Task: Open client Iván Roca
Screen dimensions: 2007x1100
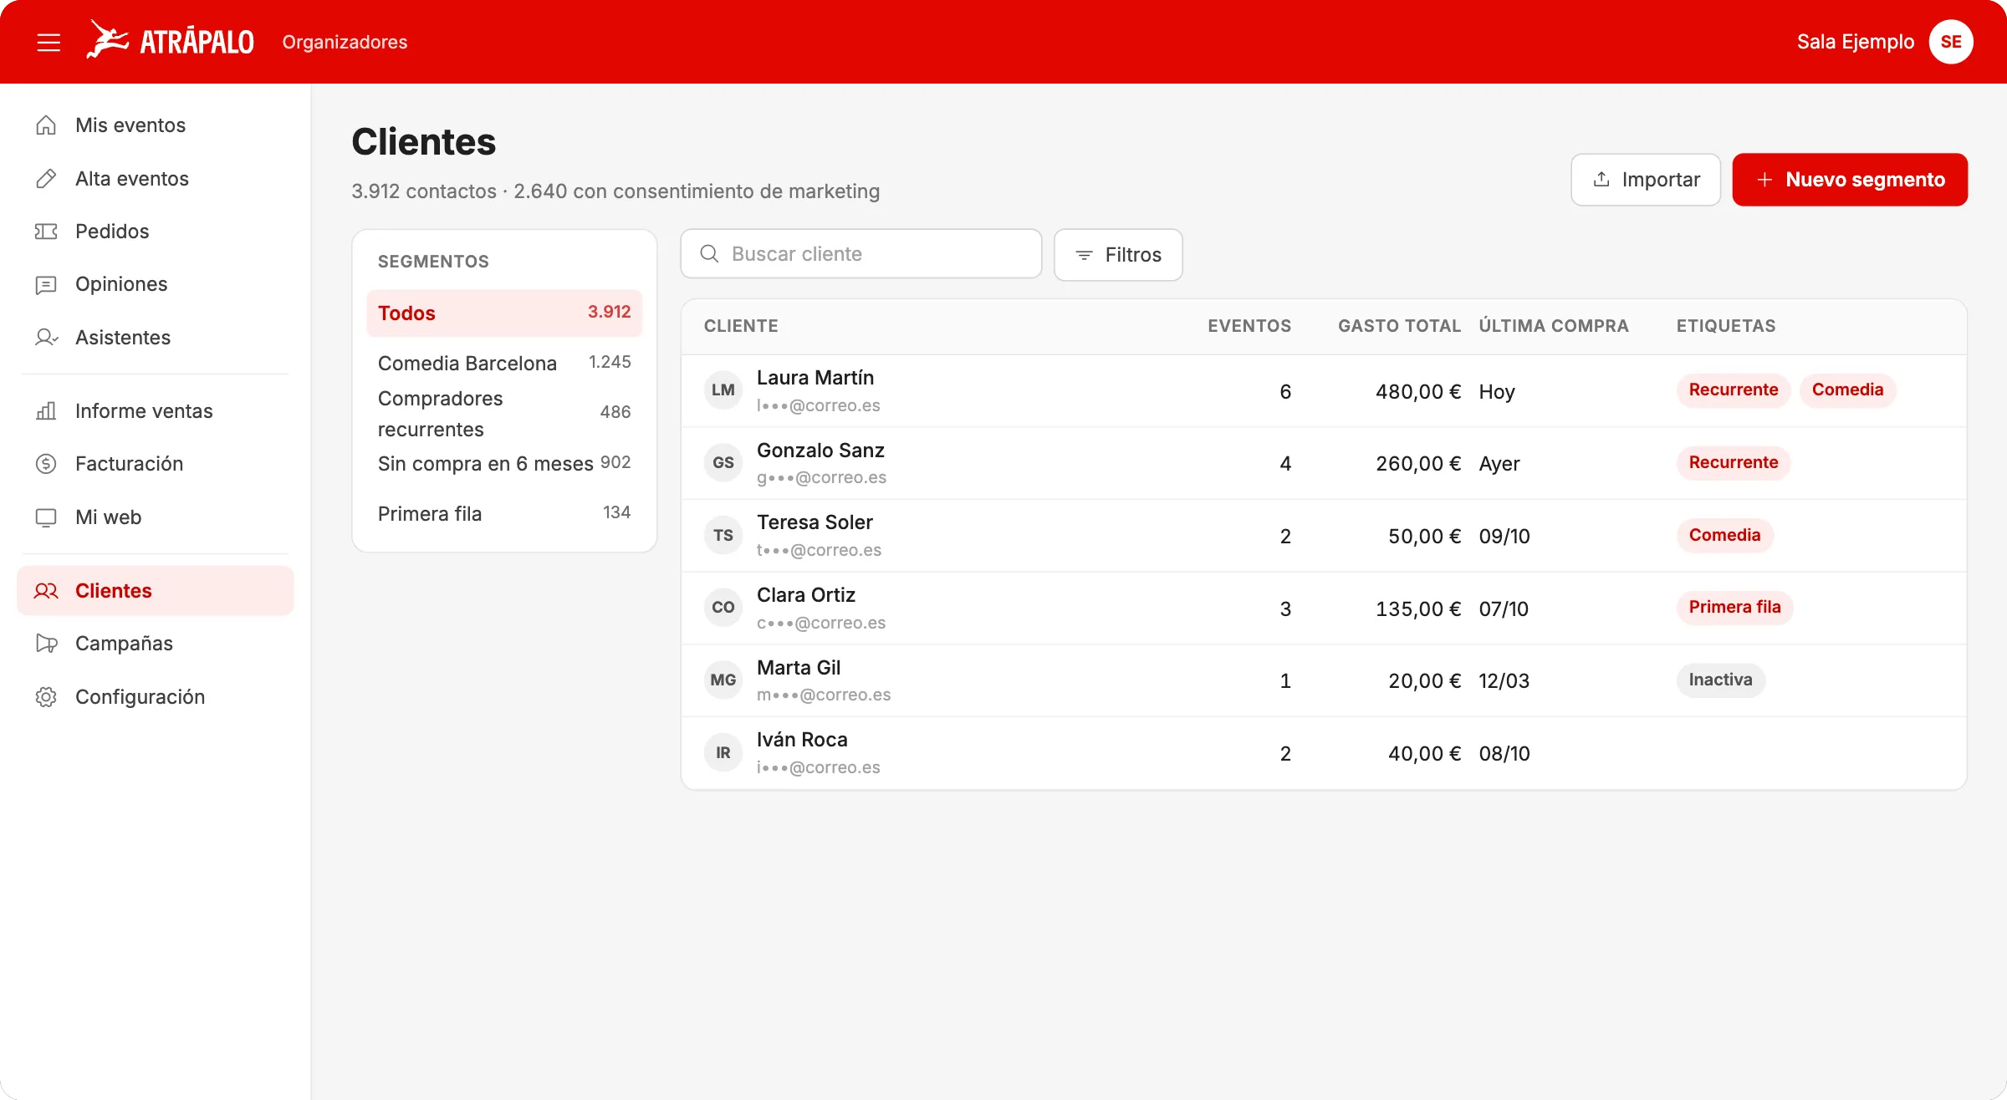Action: [1324, 753]
